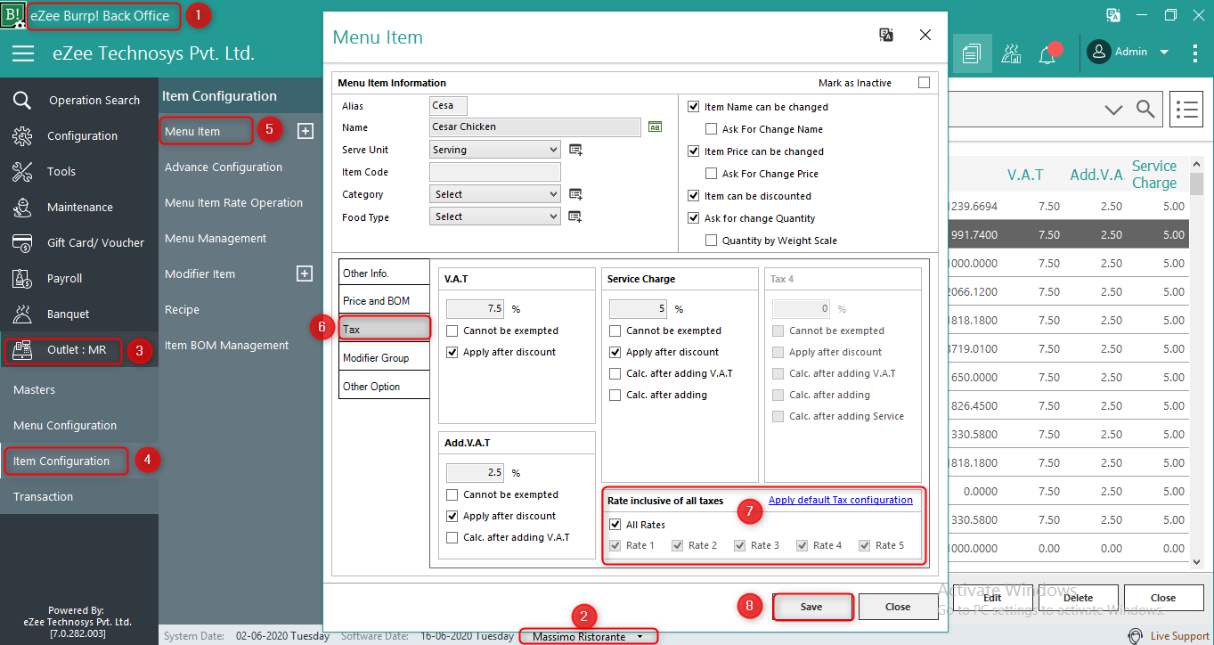1214x645 pixels.
Task: Open Advance Configuration menu
Action: [x=224, y=167]
